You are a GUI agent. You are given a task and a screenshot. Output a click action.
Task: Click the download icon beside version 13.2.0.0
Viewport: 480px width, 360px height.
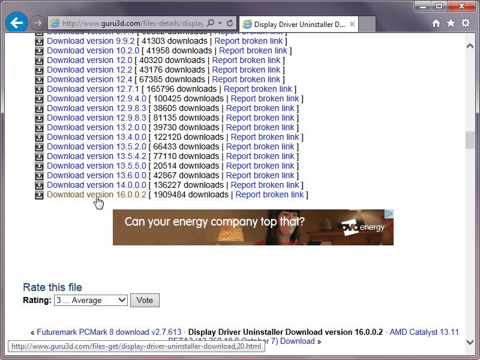(x=39, y=128)
